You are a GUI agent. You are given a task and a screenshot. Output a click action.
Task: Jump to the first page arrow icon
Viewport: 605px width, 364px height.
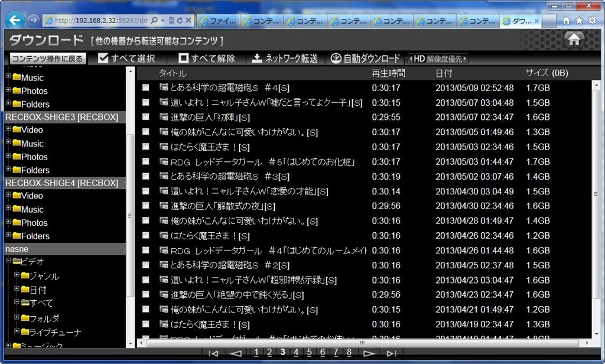(213, 353)
